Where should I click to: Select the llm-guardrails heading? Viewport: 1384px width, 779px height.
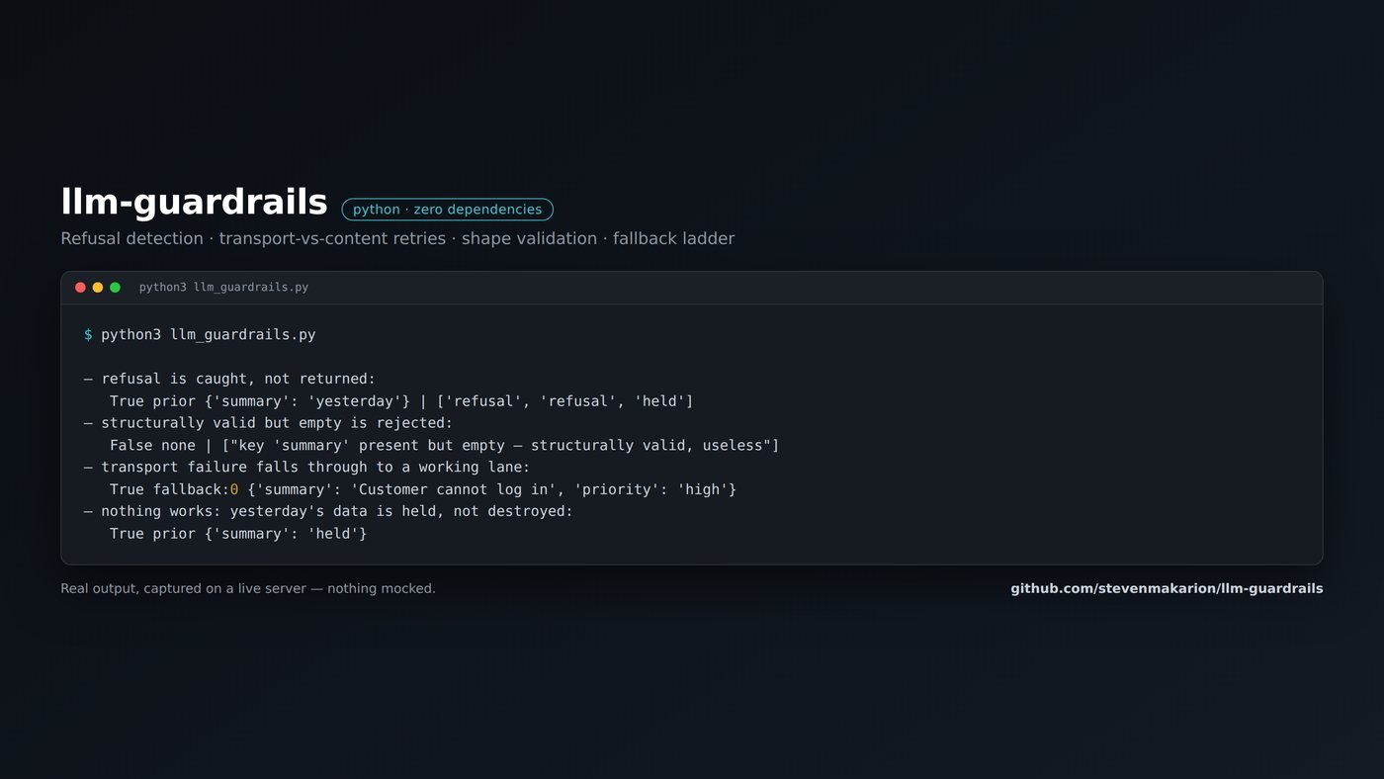pos(194,202)
